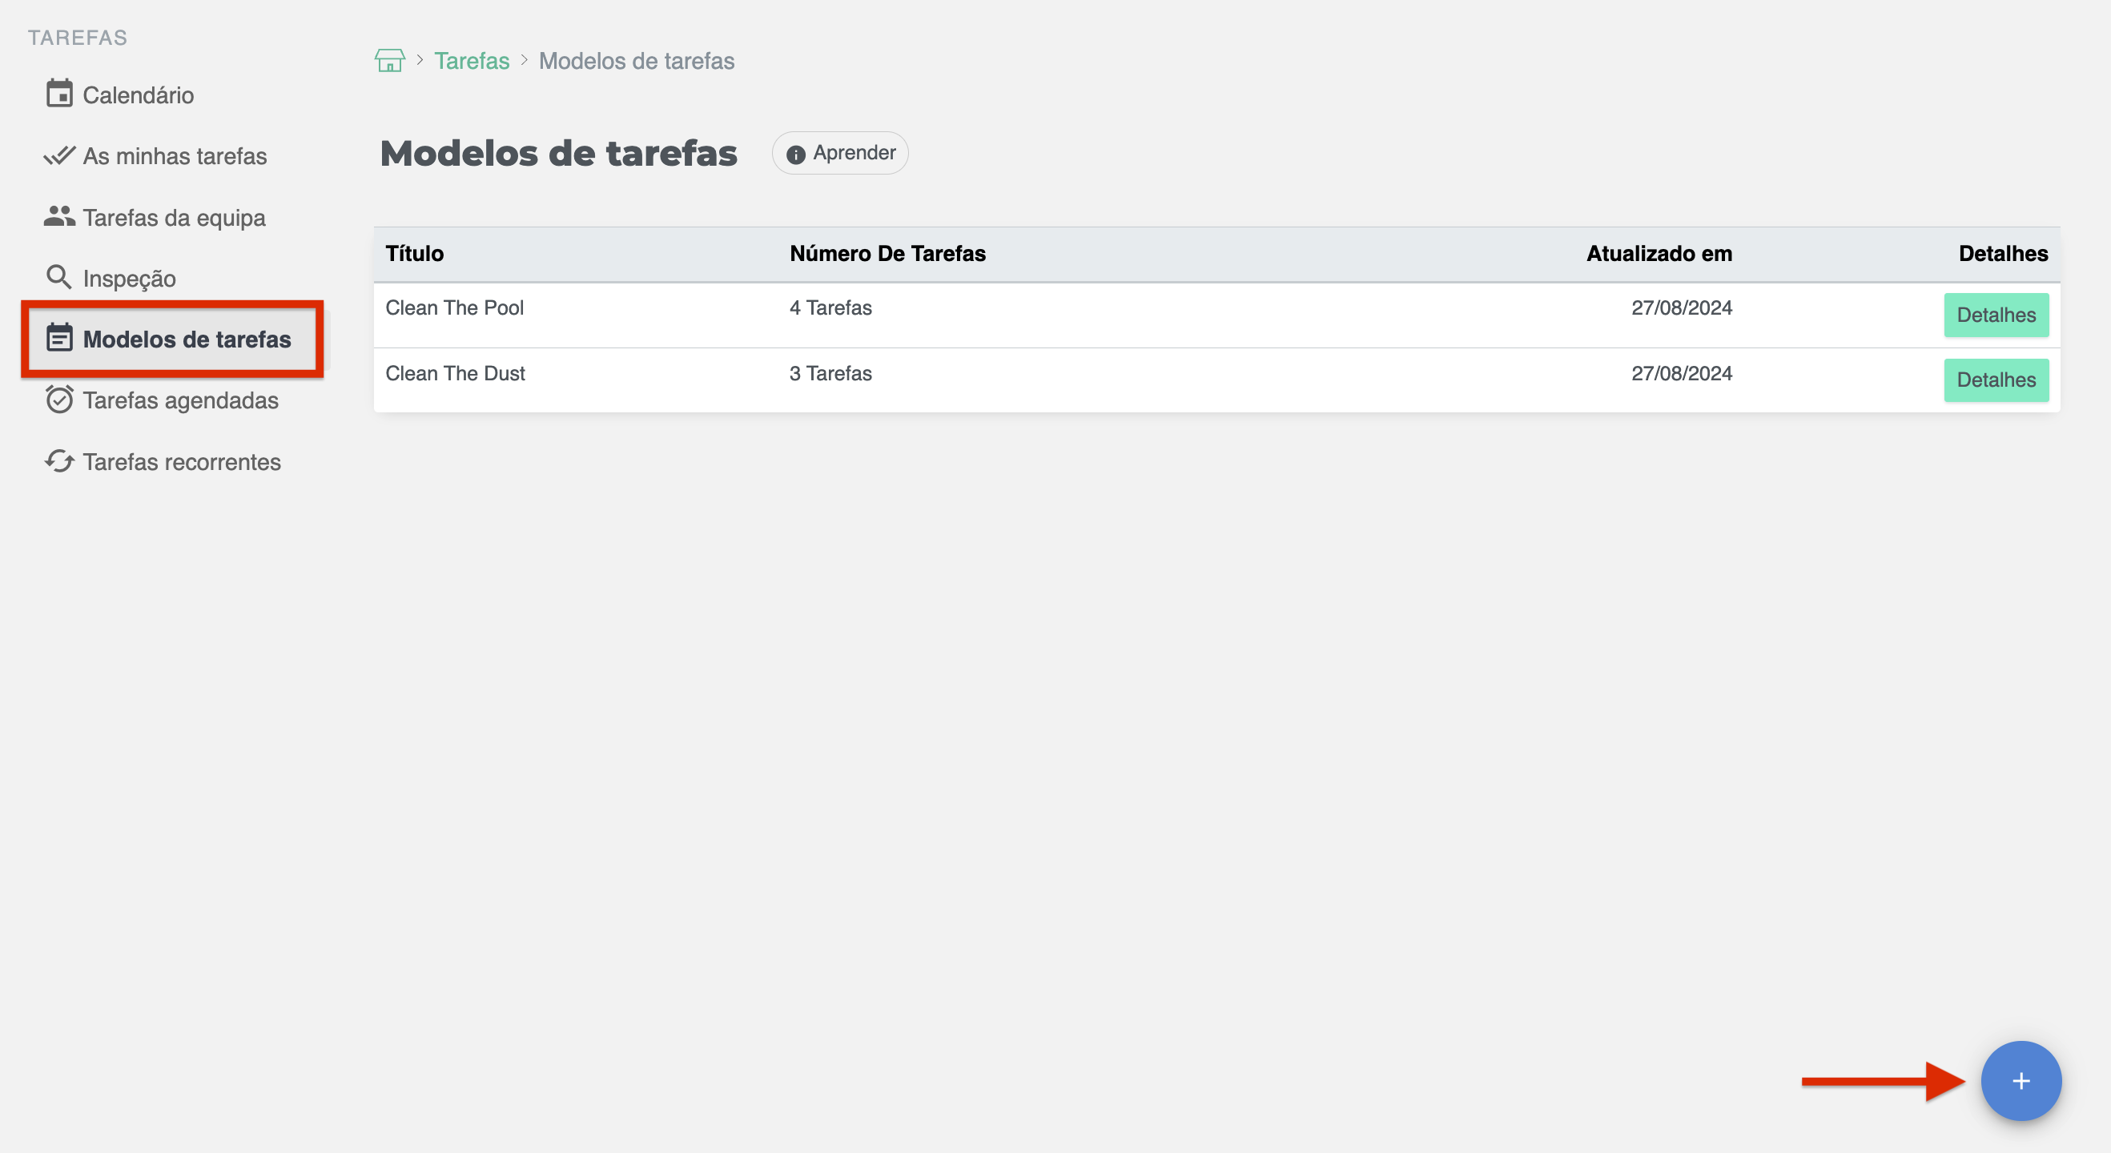Click the chevron between Tarefas and Modelos

(x=524, y=60)
